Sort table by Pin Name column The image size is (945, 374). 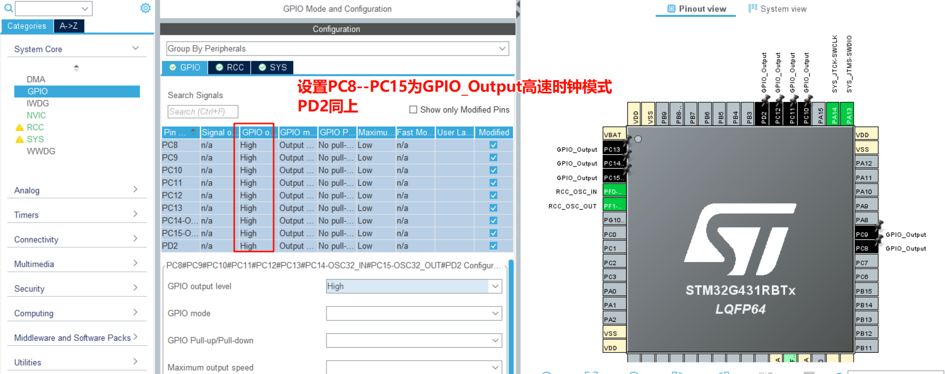click(x=181, y=133)
